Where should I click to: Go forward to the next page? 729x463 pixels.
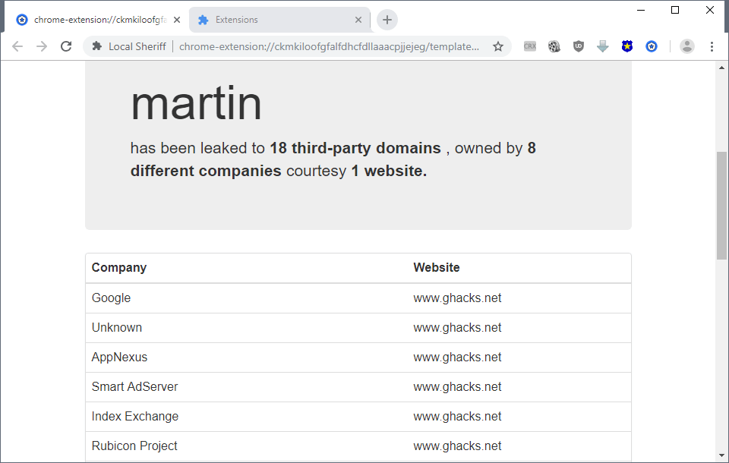(42, 46)
